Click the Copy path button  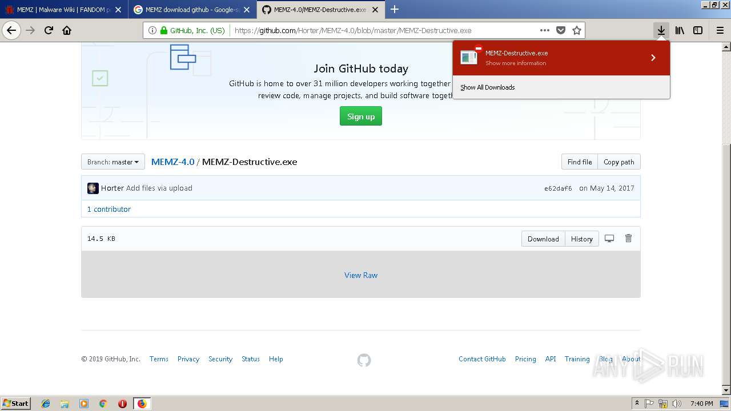point(619,162)
